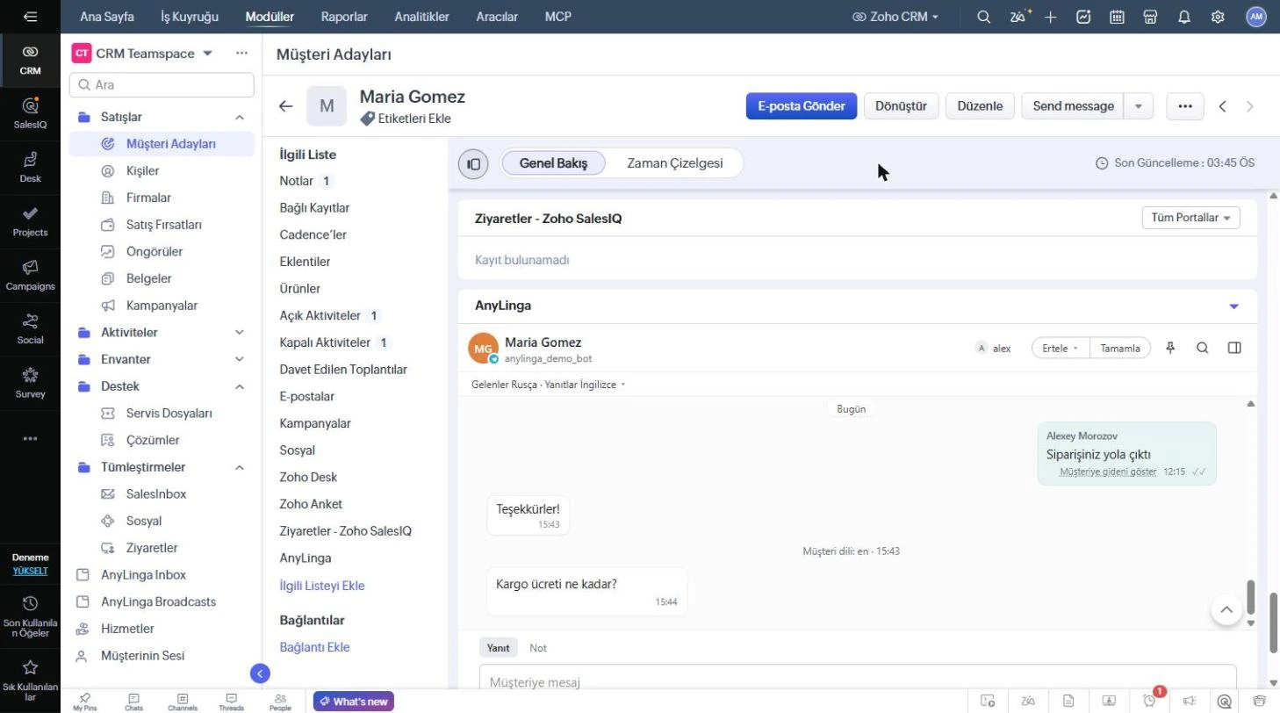Collapse the AnyLinga section arrow
Screen dimensions: 1280x713
pos(1233,306)
